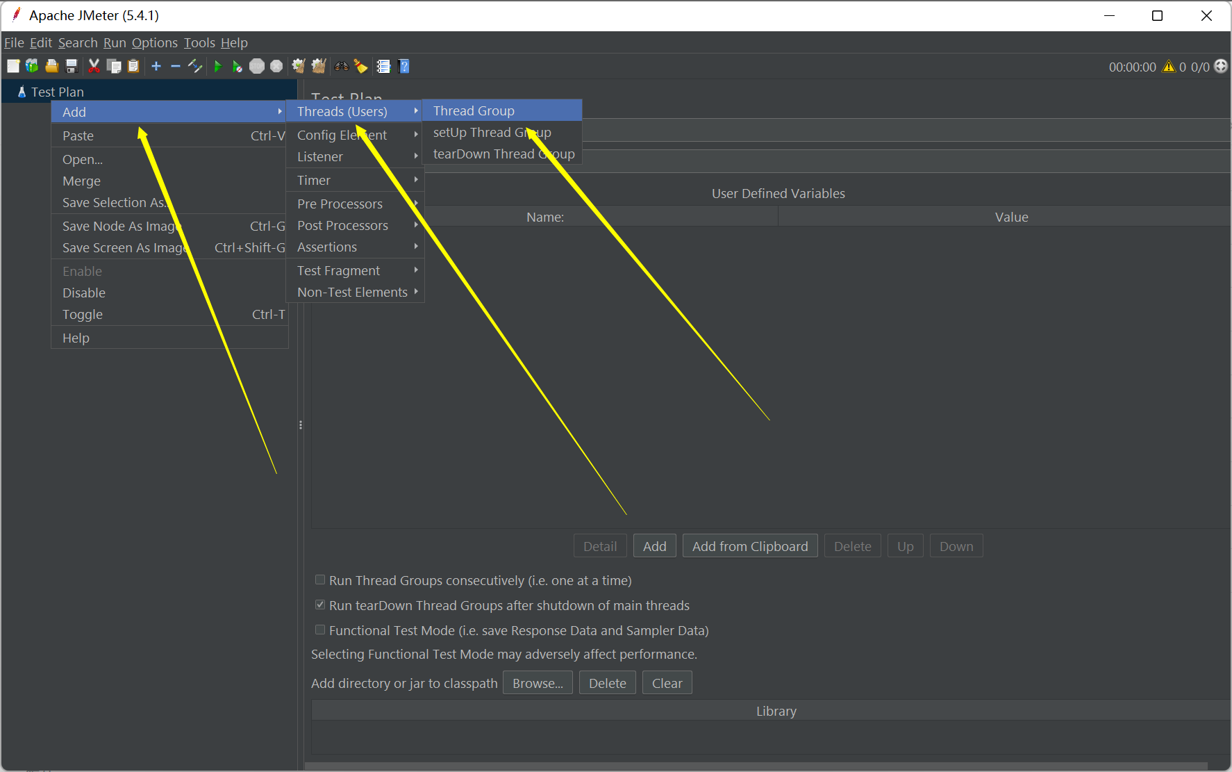Image resolution: width=1232 pixels, height=772 pixels.
Task: Click the remote engine globe icon at toolbar end
Action: [x=1221, y=66]
